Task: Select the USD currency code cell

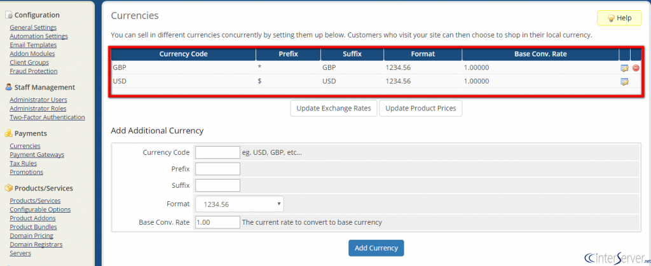Action: click(184, 81)
